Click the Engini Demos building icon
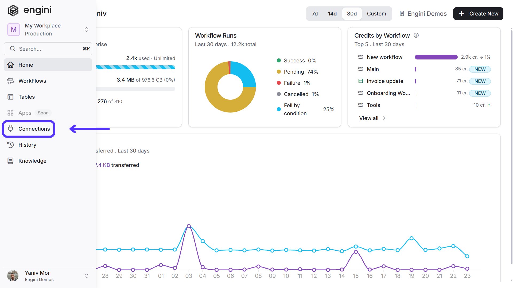This screenshot has height=288, width=513. [402, 14]
